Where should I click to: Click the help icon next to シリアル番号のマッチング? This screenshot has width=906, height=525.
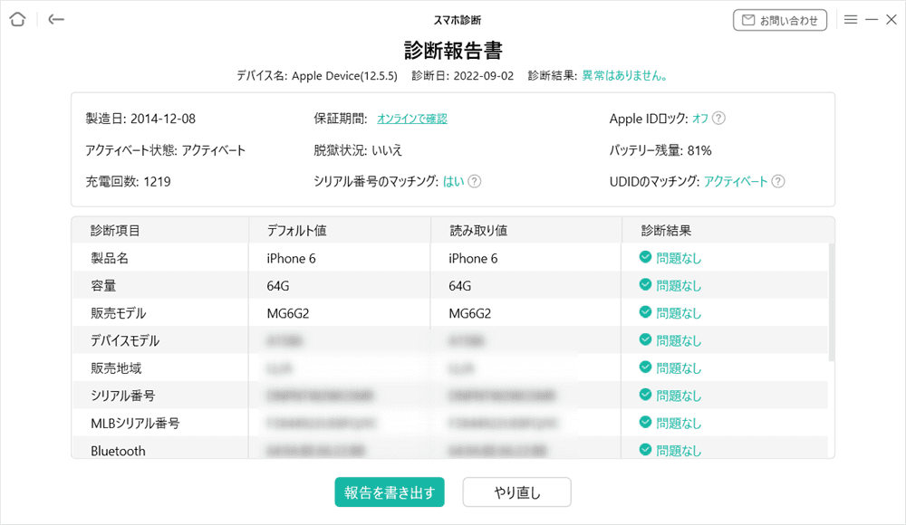(475, 181)
